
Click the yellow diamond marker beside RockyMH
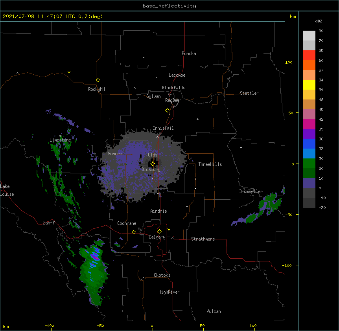(98, 80)
